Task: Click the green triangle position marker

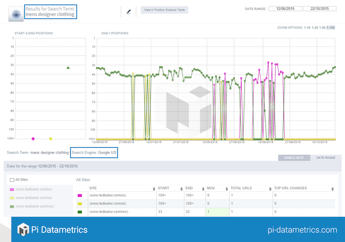Action: click(x=68, y=68)
